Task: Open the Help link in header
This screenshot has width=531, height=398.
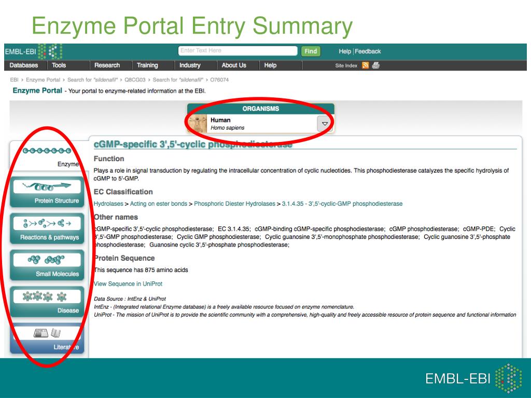Action: [x=345, y=51]
